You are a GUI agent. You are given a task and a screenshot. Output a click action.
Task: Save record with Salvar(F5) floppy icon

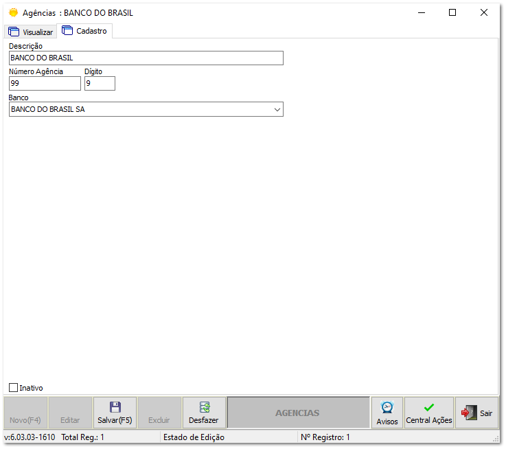115,407
